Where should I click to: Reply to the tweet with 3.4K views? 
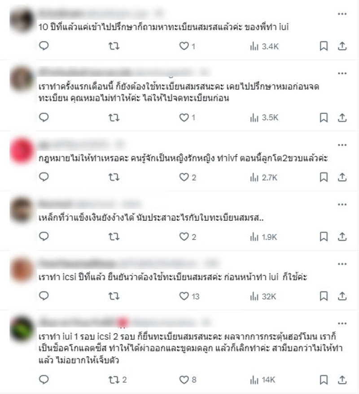[44, 46]
